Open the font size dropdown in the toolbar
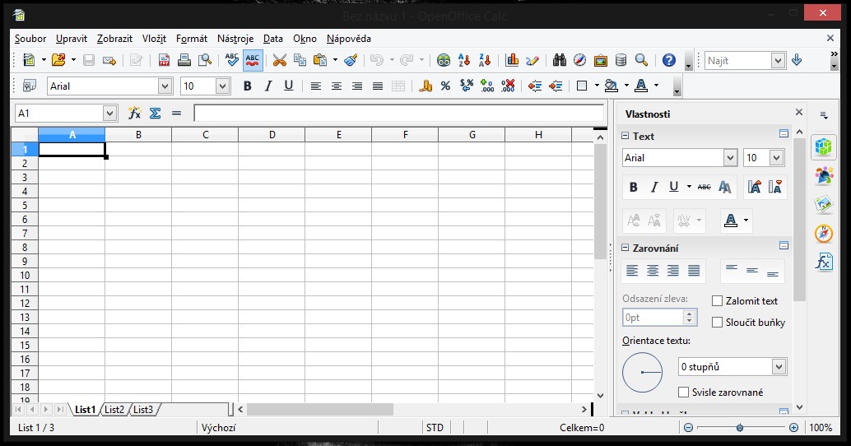Image resolution: width=851 pixels, height=446 pixels. pos(222,86)
